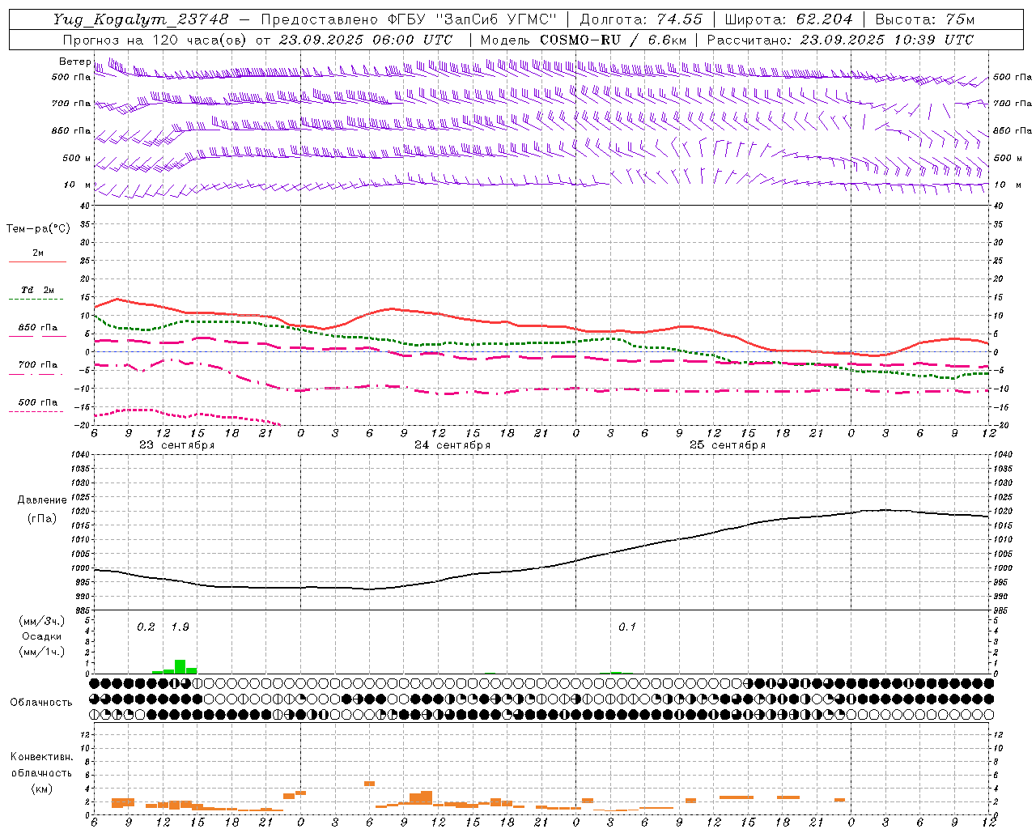Select the text Широта: 62.204
Screen dimensions: 1036x829
pos(788,19)
